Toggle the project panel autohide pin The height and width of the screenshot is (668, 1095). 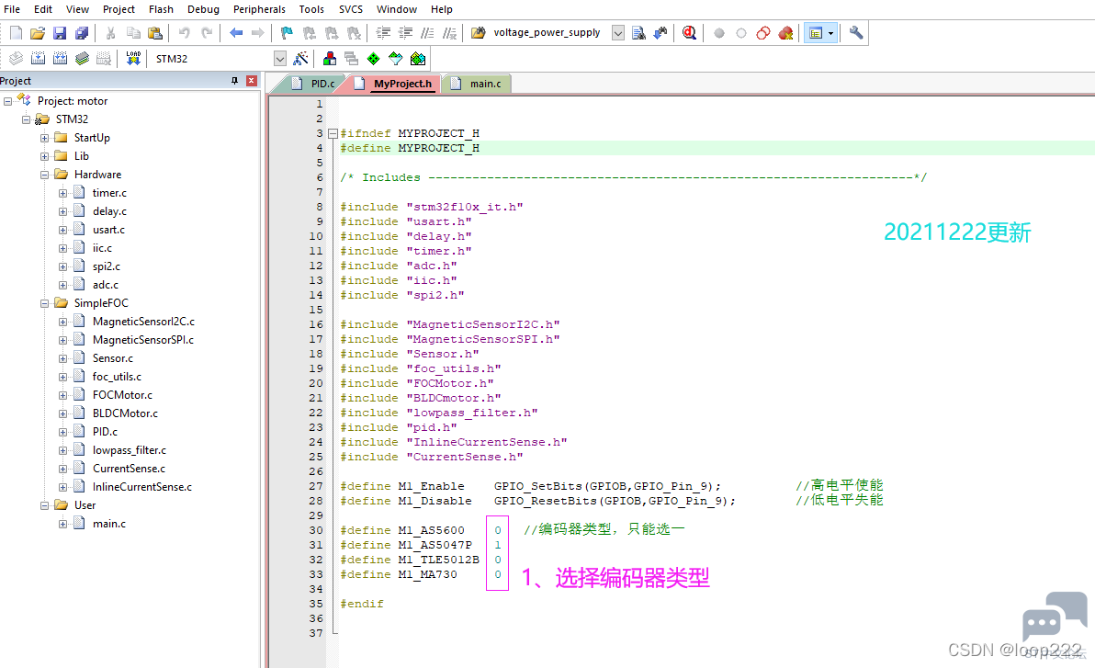234,81
